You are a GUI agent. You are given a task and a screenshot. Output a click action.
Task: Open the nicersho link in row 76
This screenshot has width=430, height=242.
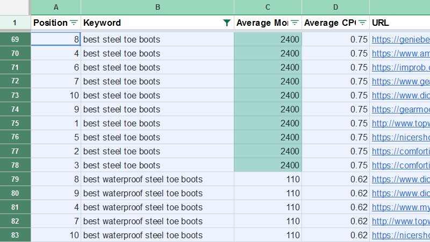pos(400,137)
